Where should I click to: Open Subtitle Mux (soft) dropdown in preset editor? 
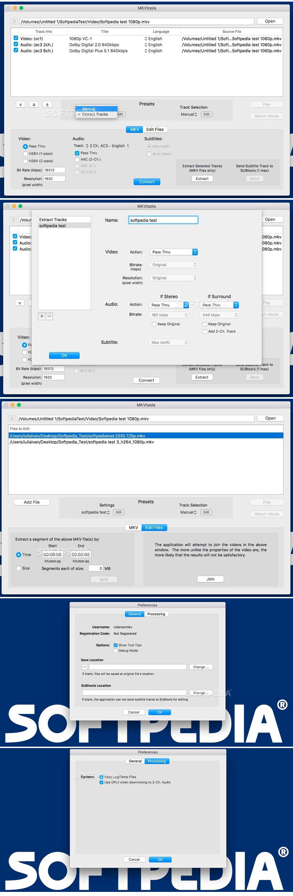point(169,342)
